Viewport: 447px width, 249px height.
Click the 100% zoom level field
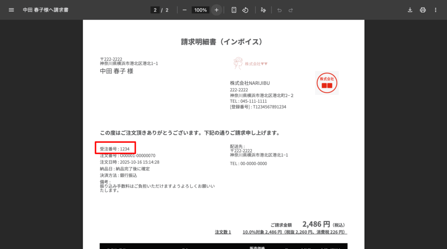pos(200,10)
